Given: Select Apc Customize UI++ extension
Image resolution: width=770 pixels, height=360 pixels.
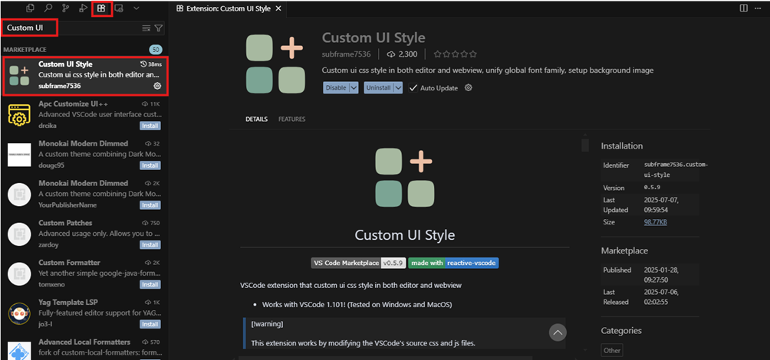Looking at the screenshot, I should pos(84,115).
